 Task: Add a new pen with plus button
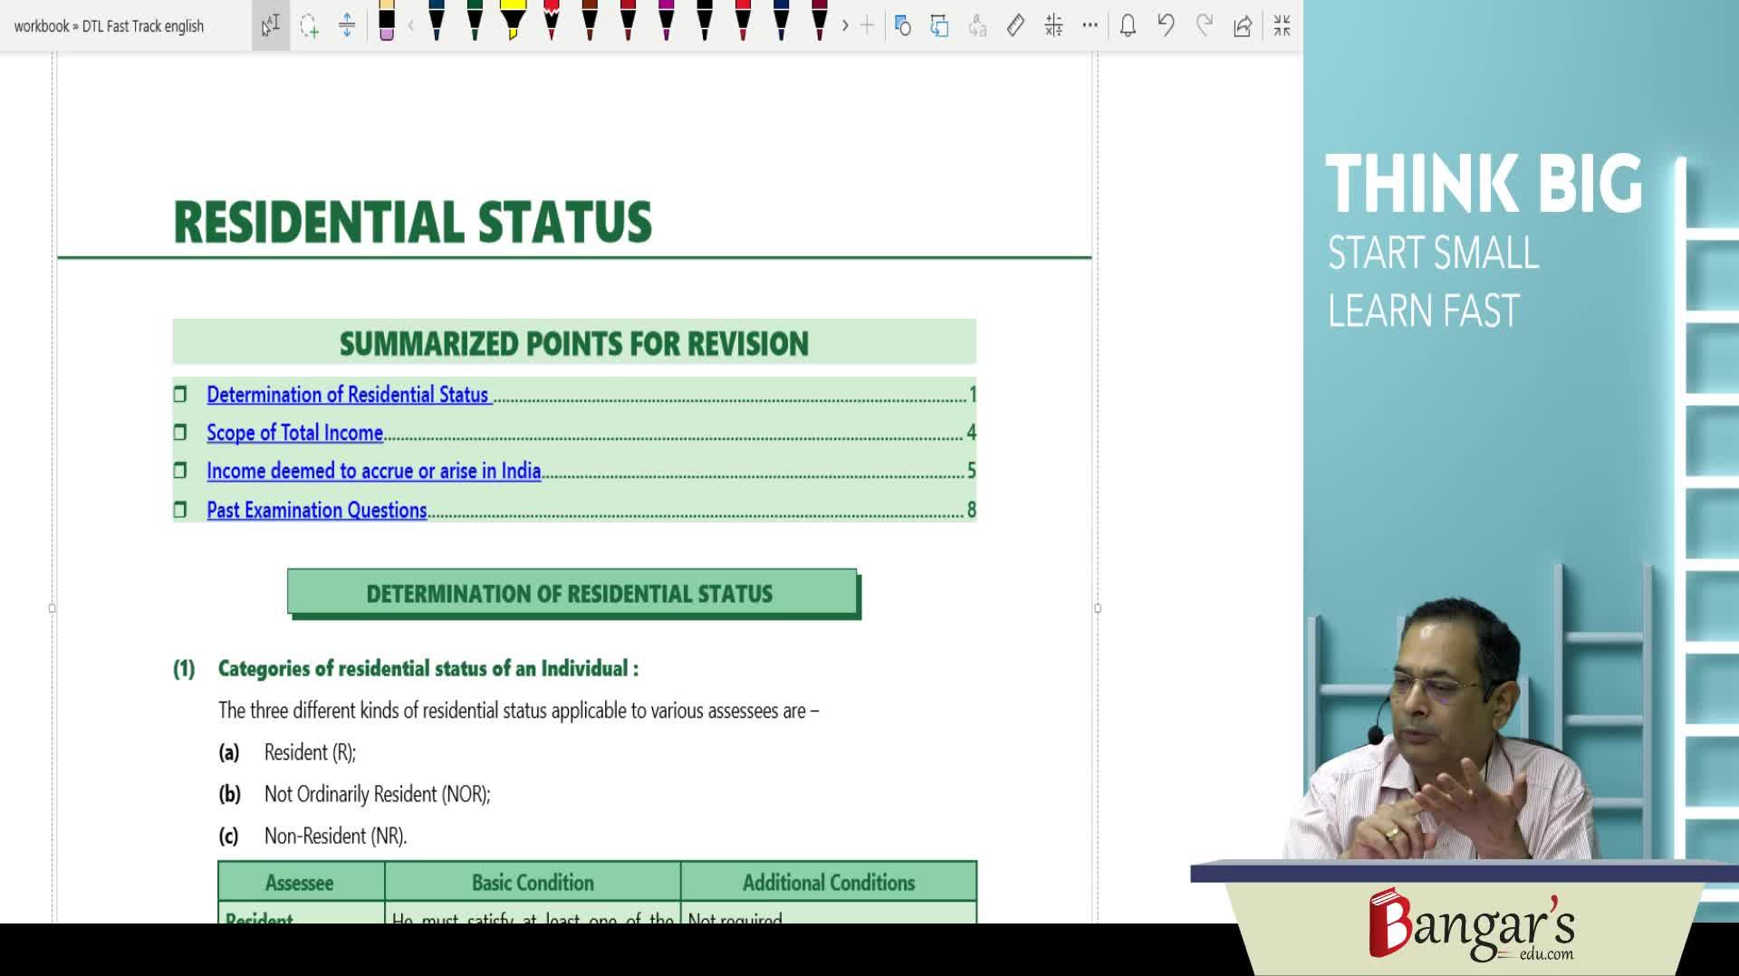click(867, 25)
